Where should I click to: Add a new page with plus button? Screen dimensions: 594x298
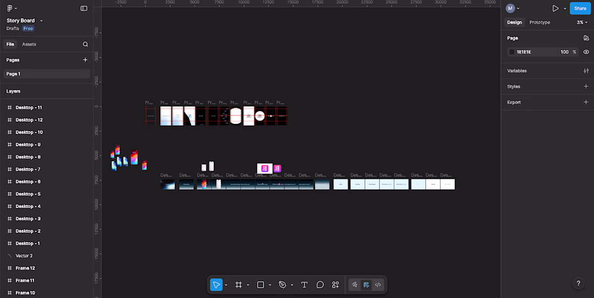coord(85,60)
